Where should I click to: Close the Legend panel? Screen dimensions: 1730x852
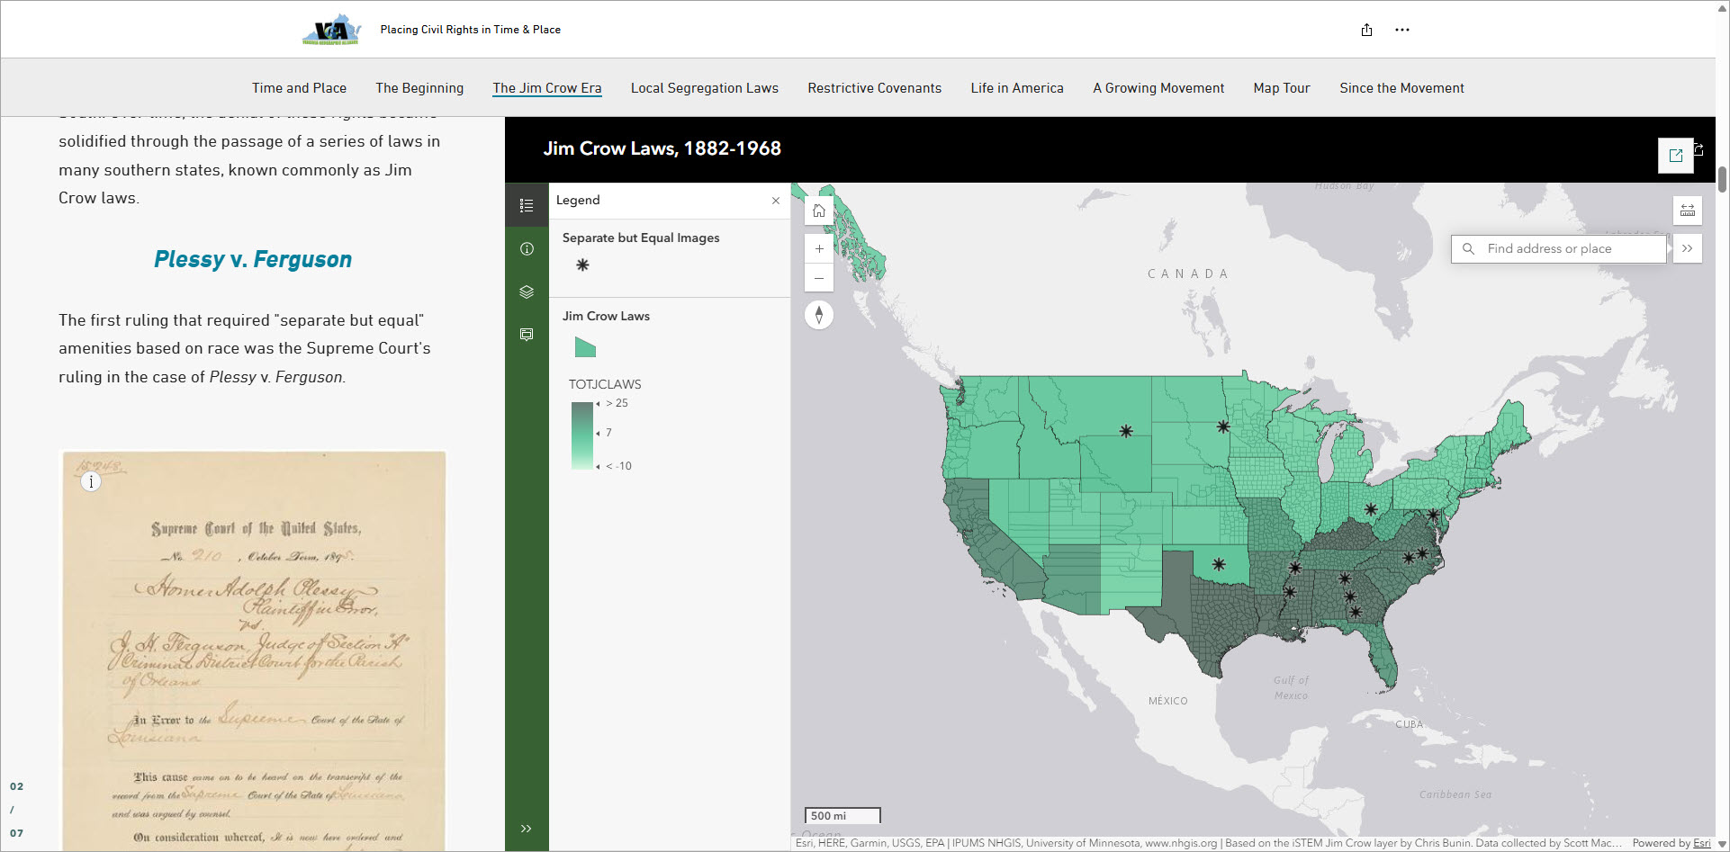775,201
